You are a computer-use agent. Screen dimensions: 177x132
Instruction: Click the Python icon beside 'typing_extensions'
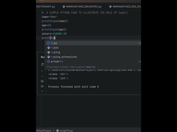coord(49,57)
